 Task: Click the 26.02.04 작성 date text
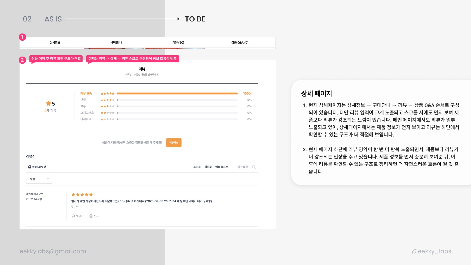click(x=34, y=199)
